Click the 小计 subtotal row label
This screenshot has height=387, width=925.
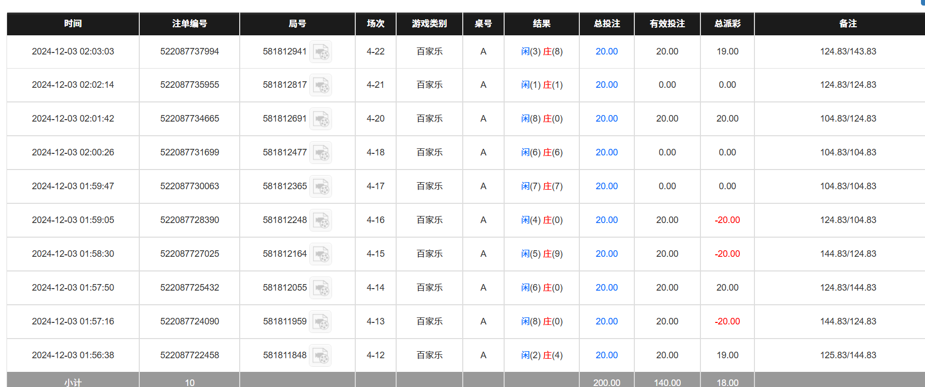[x=73, y=382]
